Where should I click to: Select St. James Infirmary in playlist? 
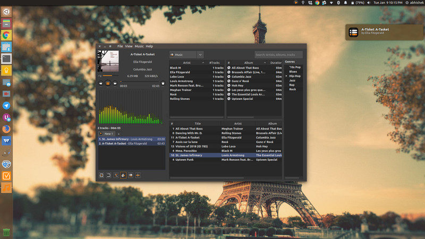pyautogui.click(x=132, y=139)
